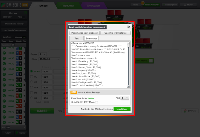Viewport: 200px width, 137px height.
Task: Open the All 290 filter dropdown
Action: [14, 128]
